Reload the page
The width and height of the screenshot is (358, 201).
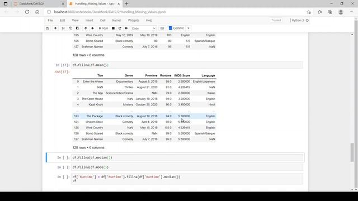(x=27, y=12)
